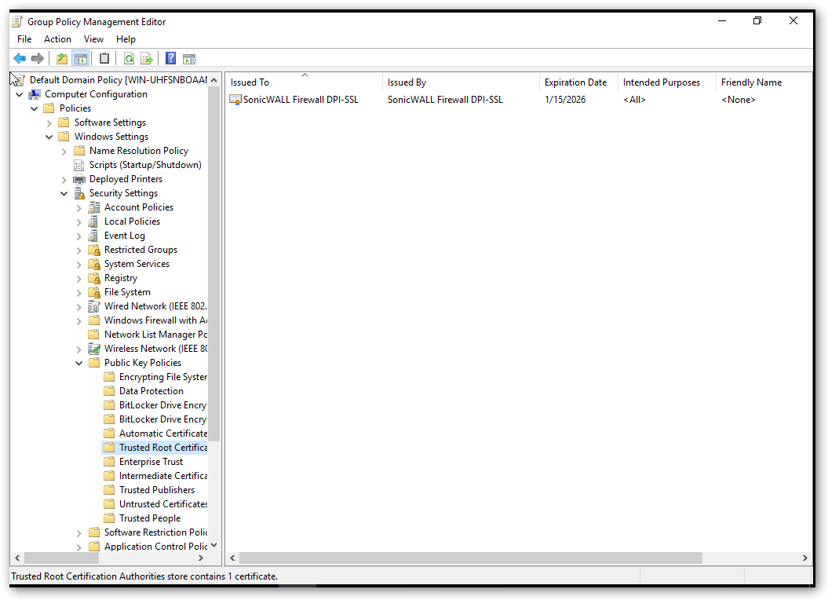Screen dimensions: 828x600
Task: Click the Back arrow toolbar icon
Action: click(x=20, y=59)
